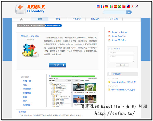Open the Renee Undeleter product title link
The height and width of the screenshot is (121, 153).
[x=30, y=36]
